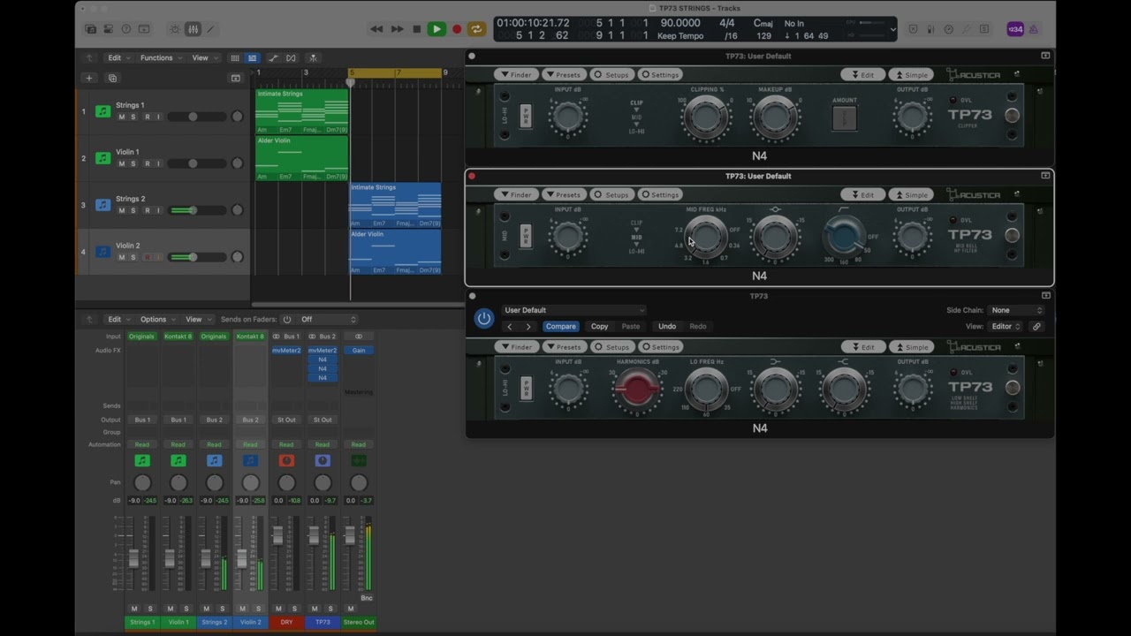Open the Library from the control bar
This screenshot has height=636, width=1131.
(x=91, y=29)
